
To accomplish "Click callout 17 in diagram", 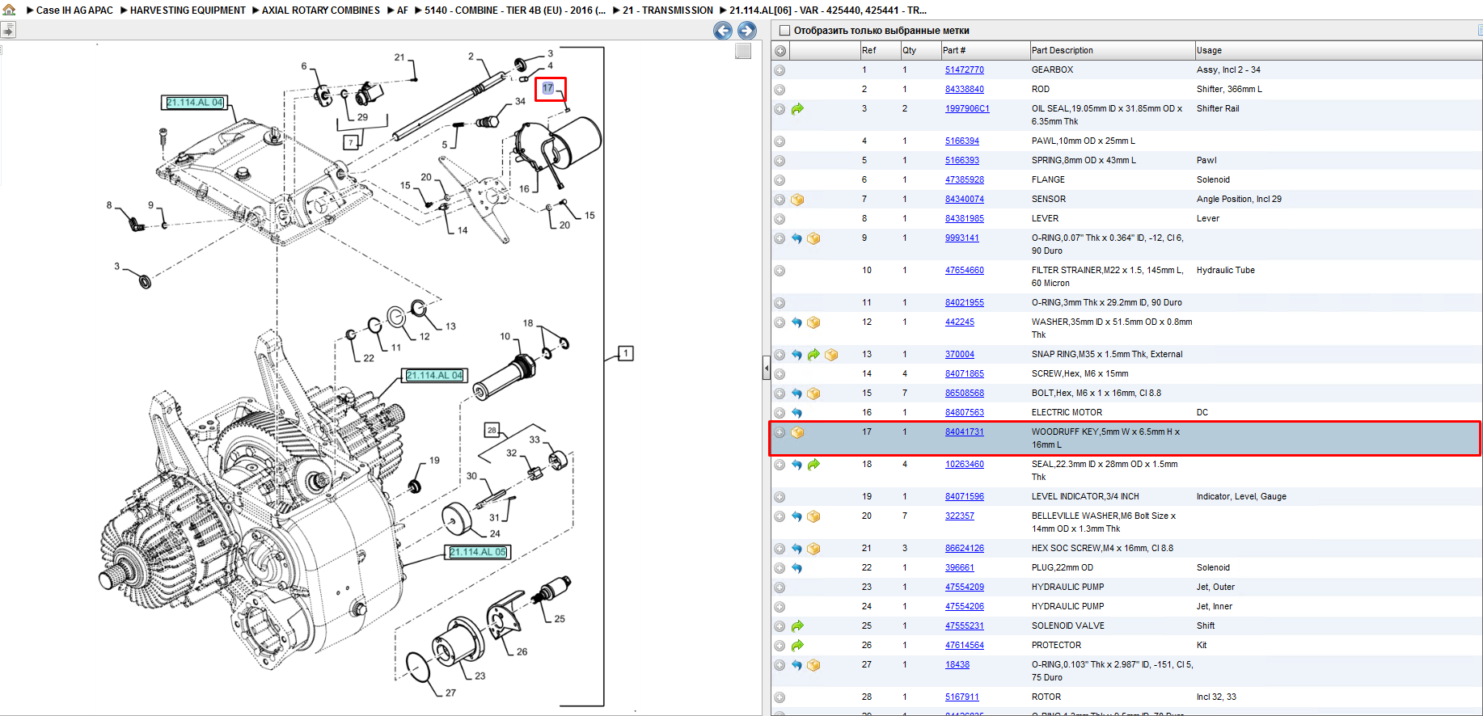I will tap(548, 88).
